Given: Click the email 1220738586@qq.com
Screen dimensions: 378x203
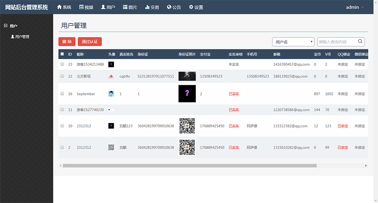Looking at the screenshot, I should point(291,110).
